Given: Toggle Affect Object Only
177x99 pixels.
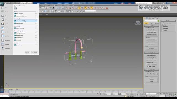Looking at the screenshot, I should [152, 32].
